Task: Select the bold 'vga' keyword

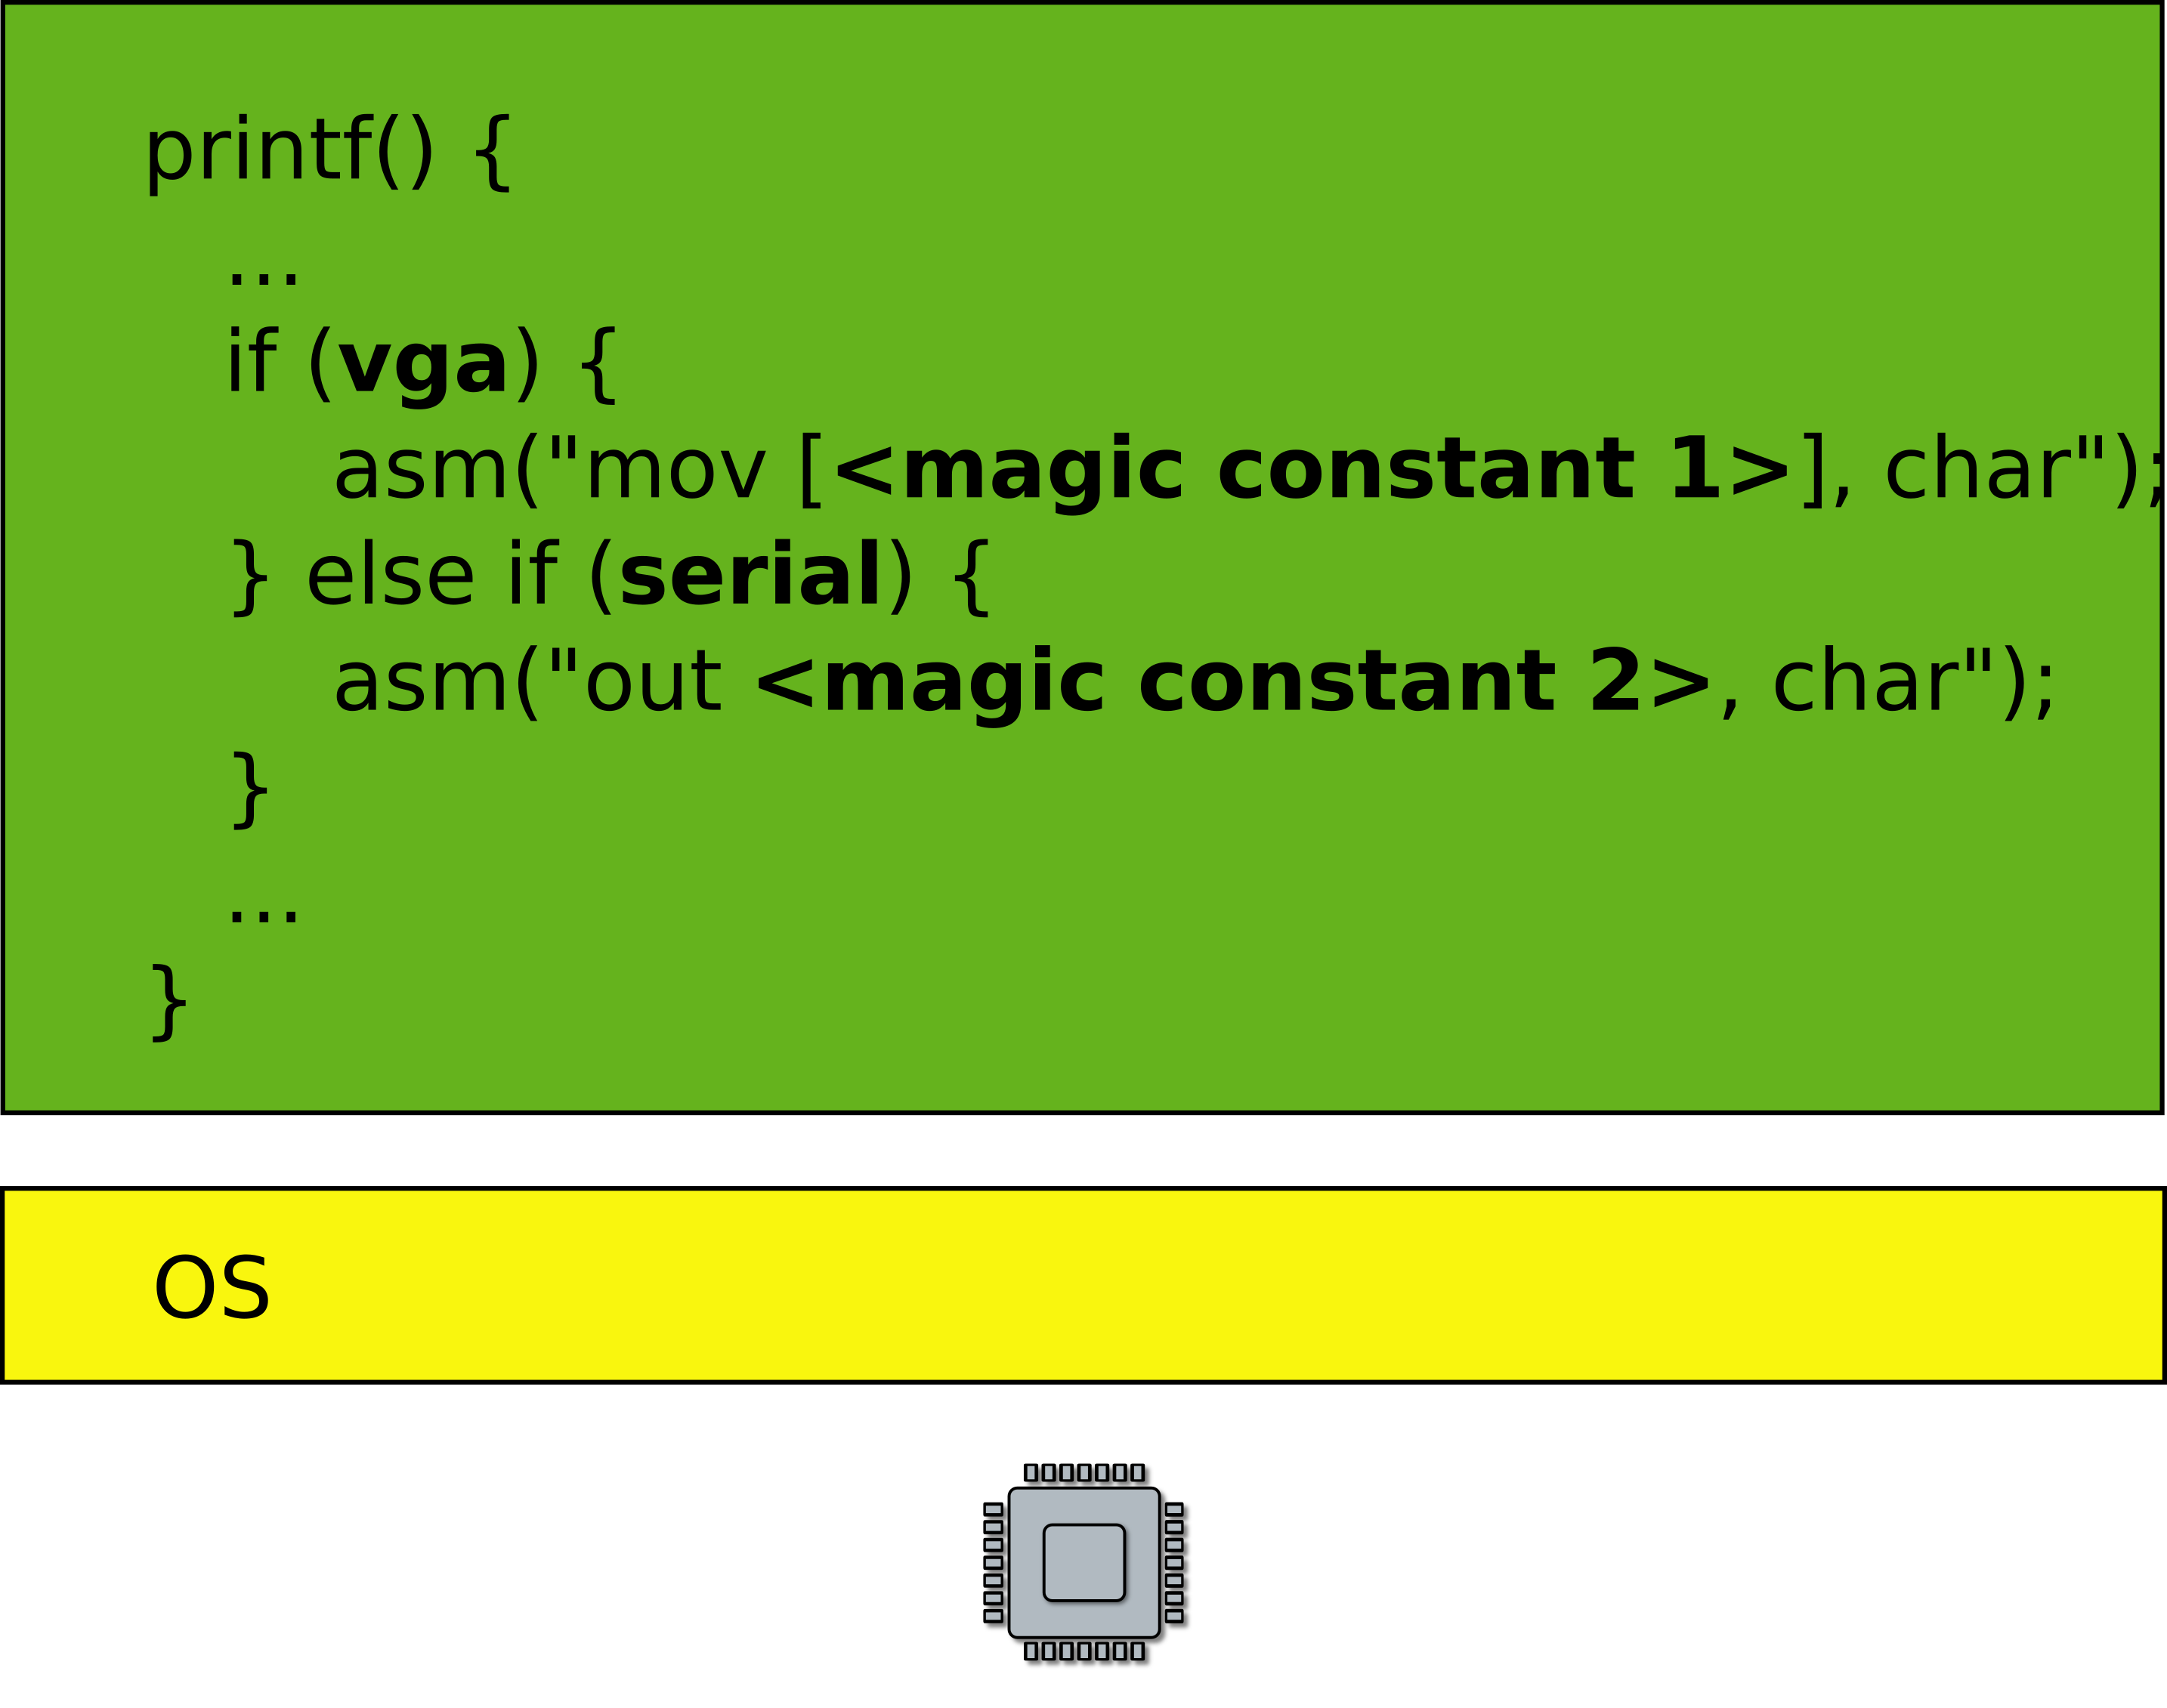Action: (x=424, y=364)
